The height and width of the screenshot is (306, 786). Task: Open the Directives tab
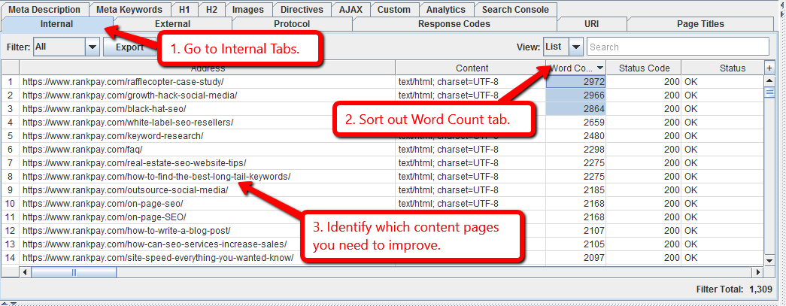click(x=302, y=10)
